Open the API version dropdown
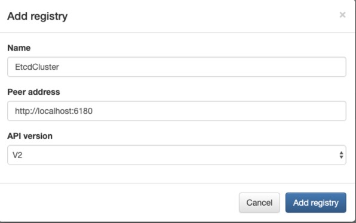 (x=177, y=155)
